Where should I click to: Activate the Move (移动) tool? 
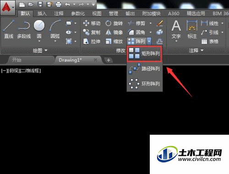pos(92,23)
